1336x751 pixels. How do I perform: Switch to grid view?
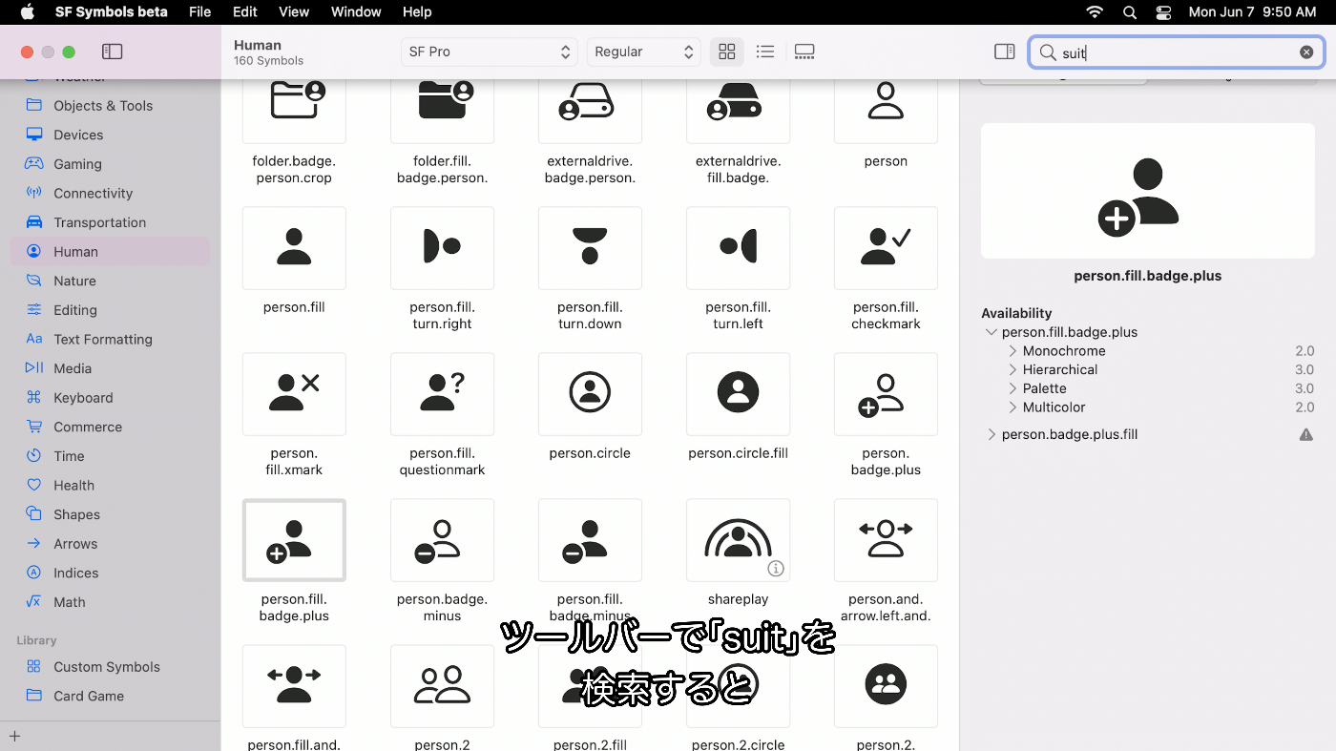click(x=727, y=52)
